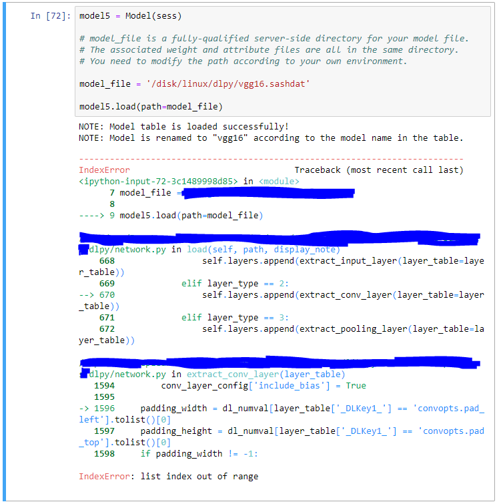Click "Traceback (most recent call last)" text
The image size is (499, 504).
379,170
